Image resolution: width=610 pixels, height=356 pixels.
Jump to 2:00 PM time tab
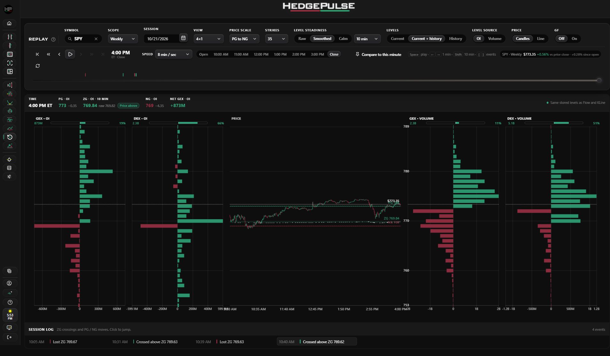[x=299, y=54]
